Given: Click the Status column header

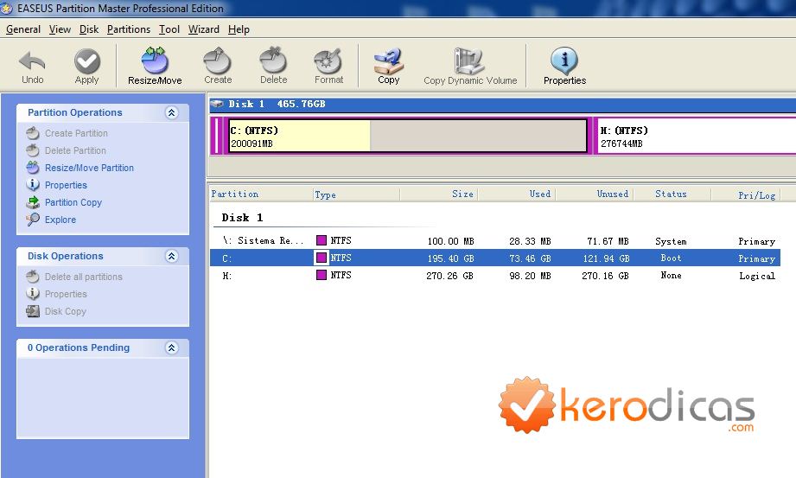Looking at the screenshot, I should point(672,194).
